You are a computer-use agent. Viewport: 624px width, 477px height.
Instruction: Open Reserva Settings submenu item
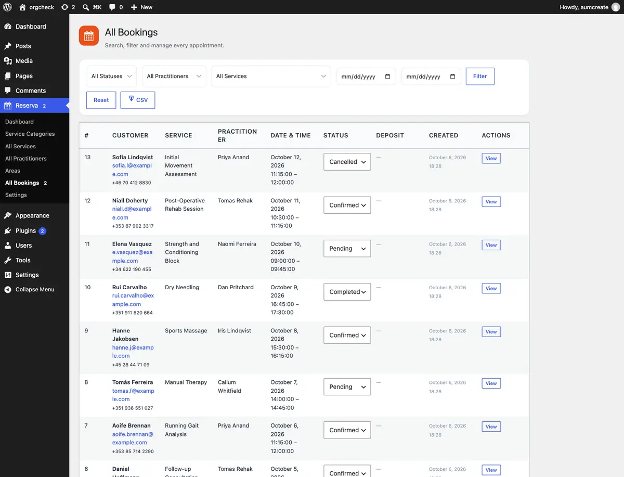point(16,195)
